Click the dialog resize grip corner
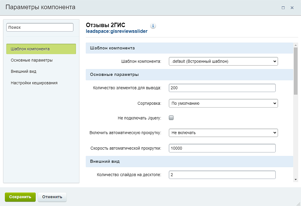Screen dimensions: 301x206 [298, 203]
